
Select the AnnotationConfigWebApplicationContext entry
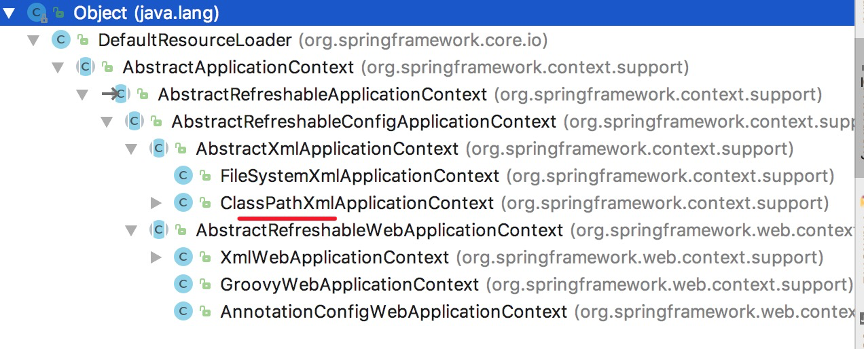(393, 312)
